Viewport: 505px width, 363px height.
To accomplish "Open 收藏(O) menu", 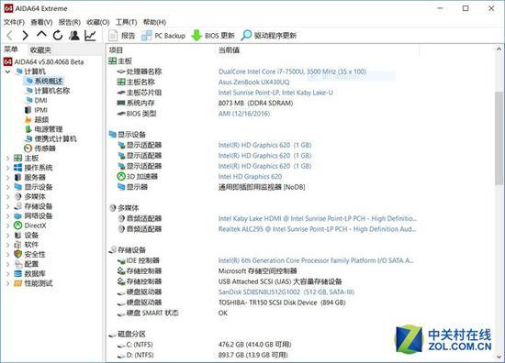I will (x=98, y=22).
